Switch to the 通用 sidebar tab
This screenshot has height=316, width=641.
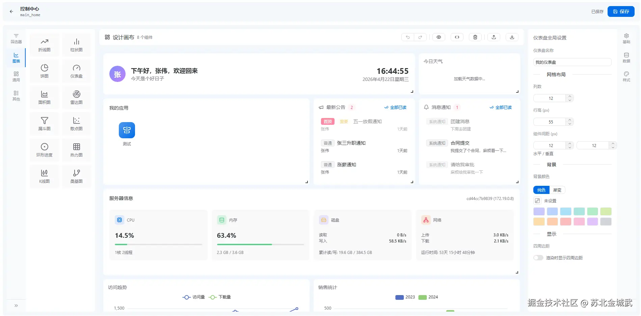(x=16, y=77)
